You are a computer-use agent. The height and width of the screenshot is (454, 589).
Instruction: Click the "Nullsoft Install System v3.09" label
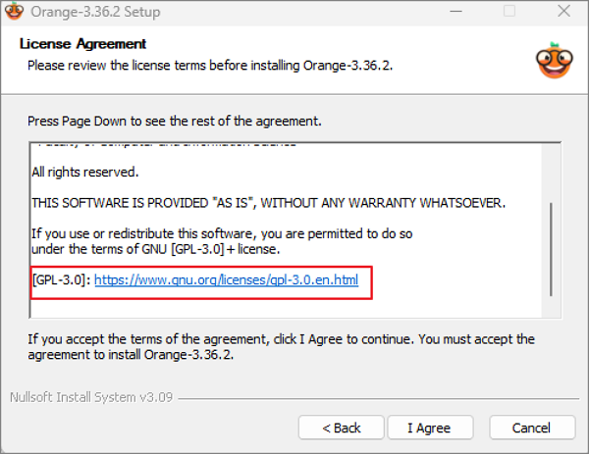click(x=91, y=397)
